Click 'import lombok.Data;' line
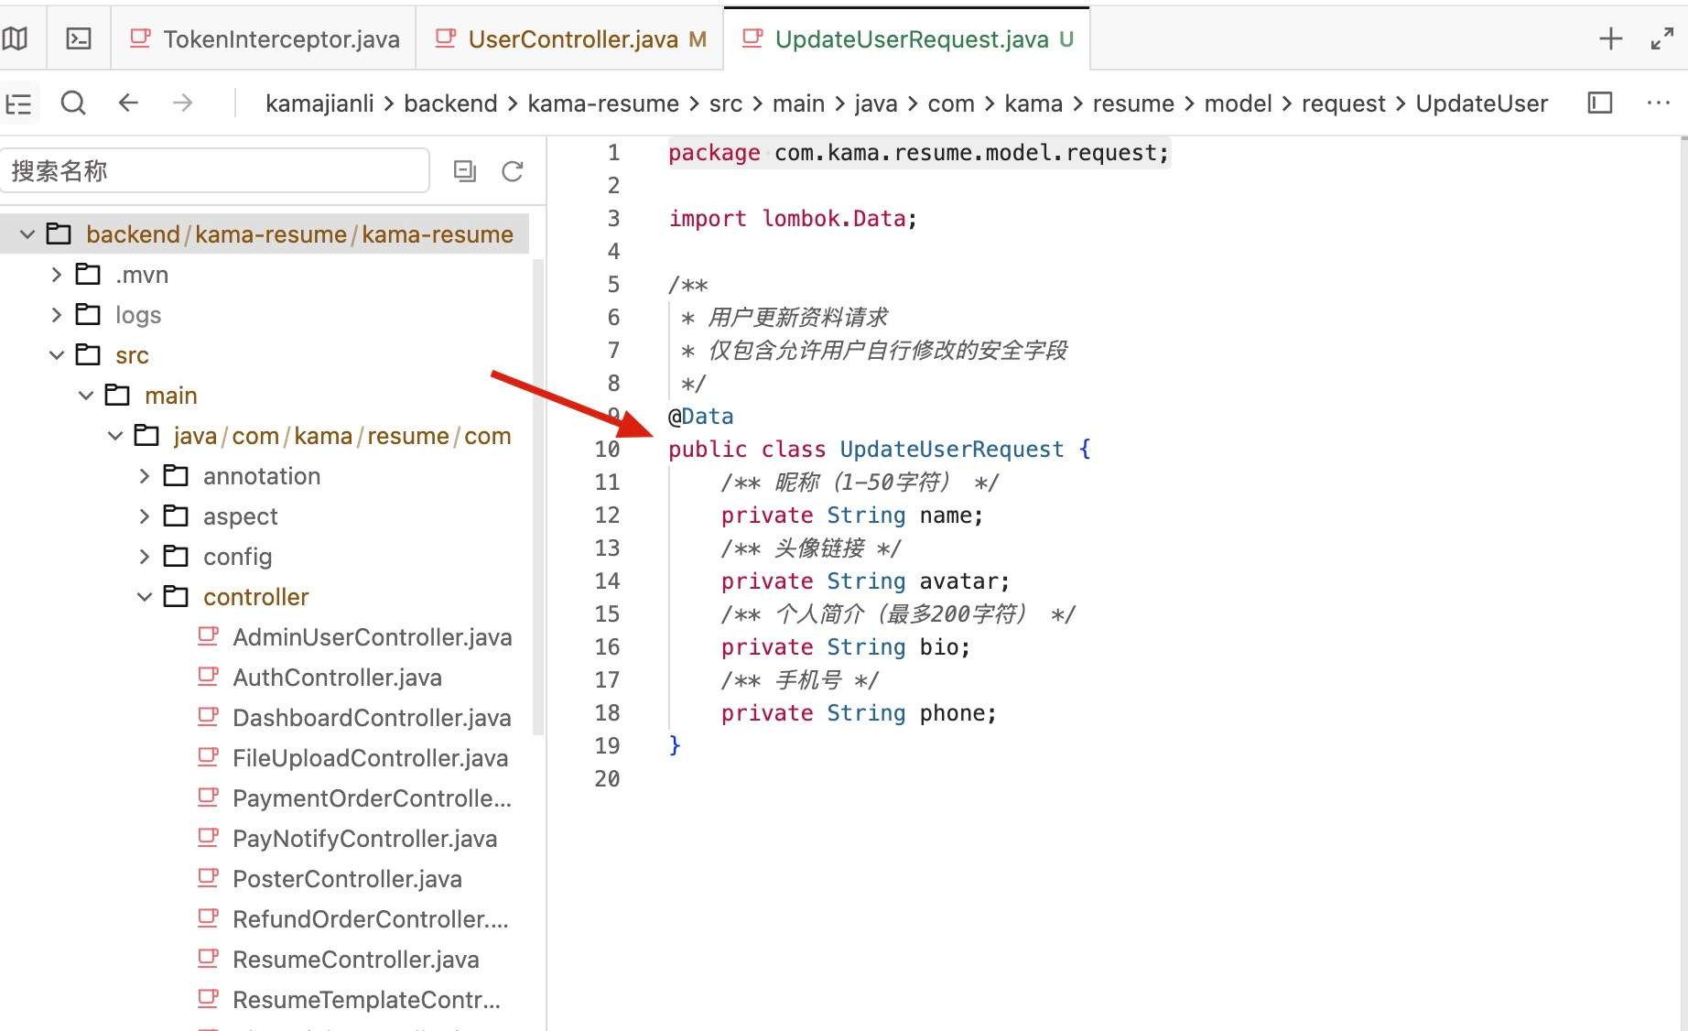 point(793,219)
